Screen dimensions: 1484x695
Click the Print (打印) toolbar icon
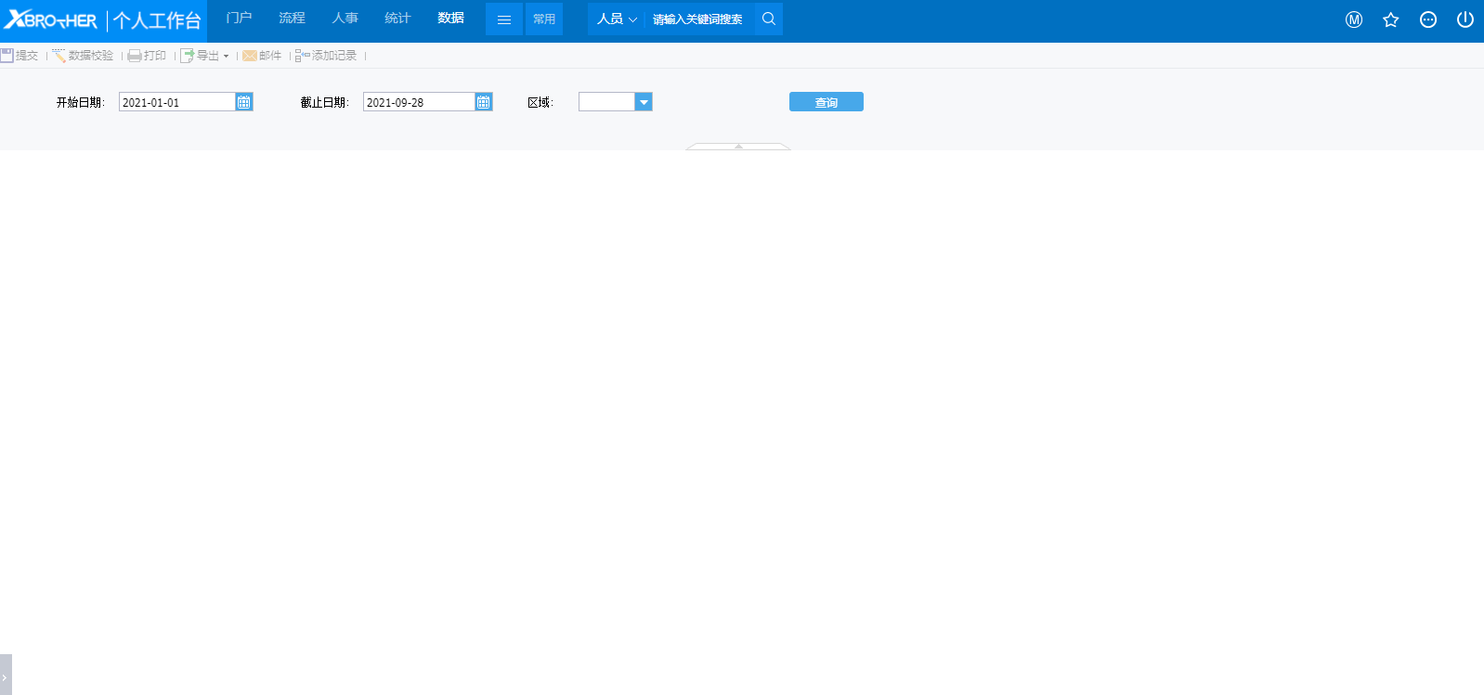point(135,56)
